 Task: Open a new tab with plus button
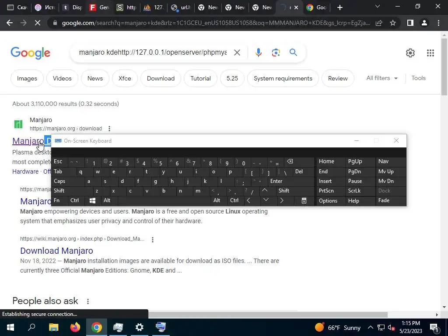(339, 7)
